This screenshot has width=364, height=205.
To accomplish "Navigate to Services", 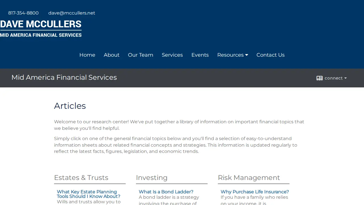I will tap(172, 55).
